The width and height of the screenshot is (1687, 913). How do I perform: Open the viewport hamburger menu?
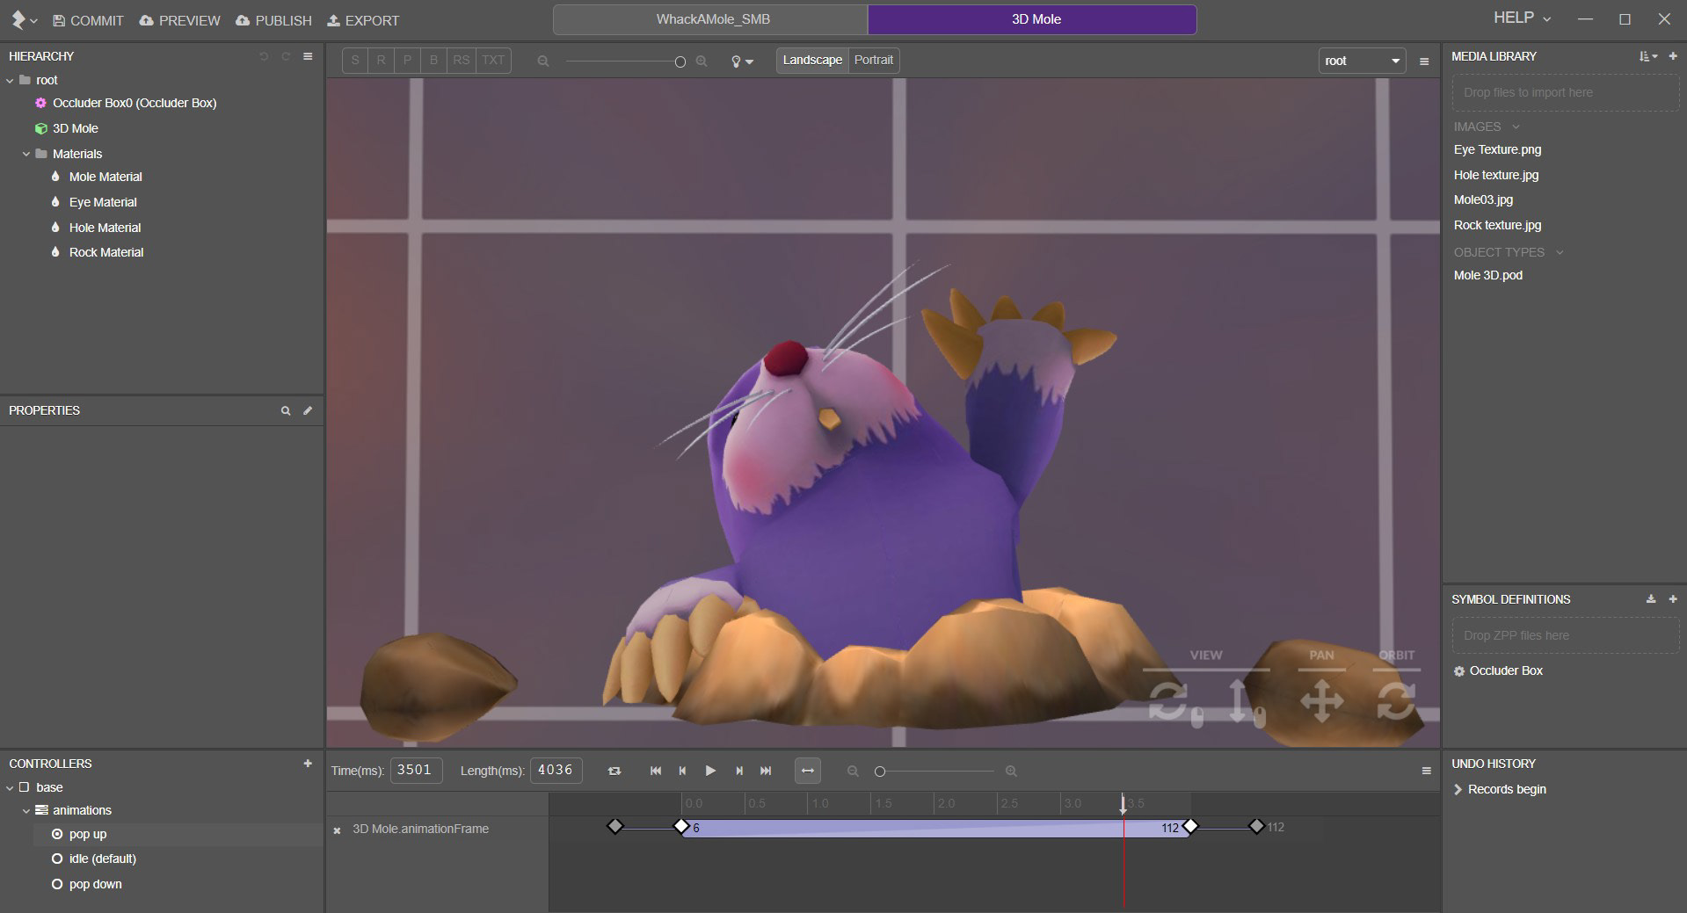coord(1424,62)
